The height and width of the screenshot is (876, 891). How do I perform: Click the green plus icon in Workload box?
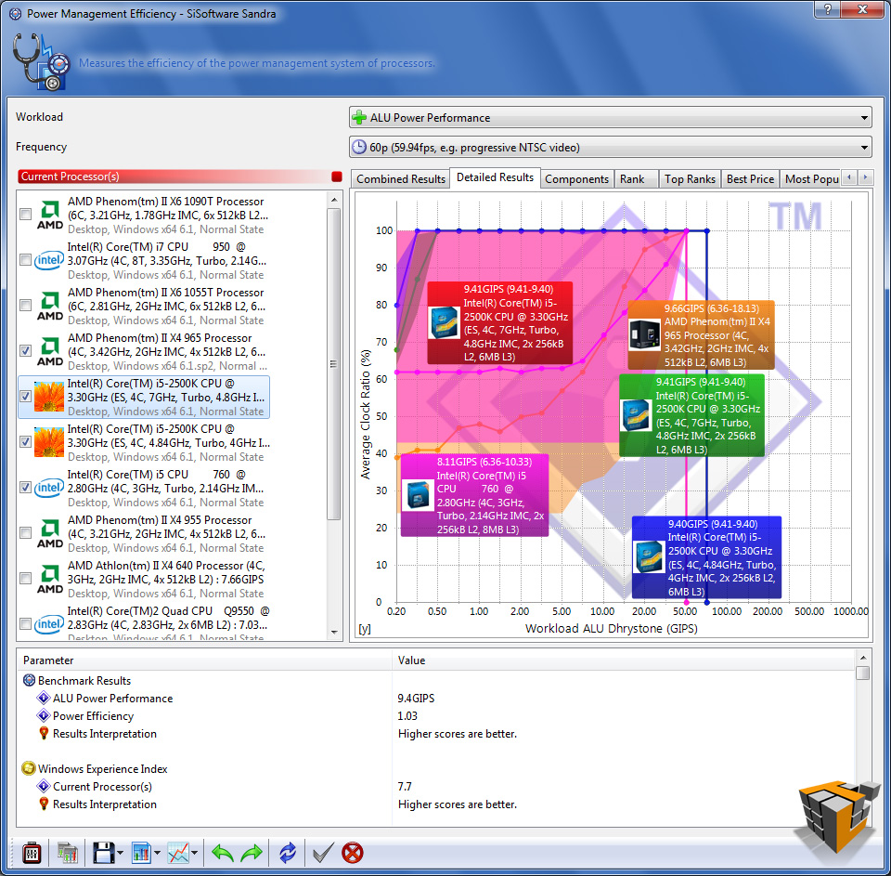pyautogui.click(x=360, y=118)
